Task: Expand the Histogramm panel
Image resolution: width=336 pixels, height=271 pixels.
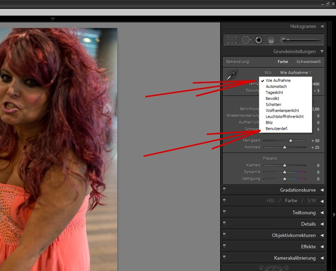Action: pyautogui.click(x=322, y=27)
